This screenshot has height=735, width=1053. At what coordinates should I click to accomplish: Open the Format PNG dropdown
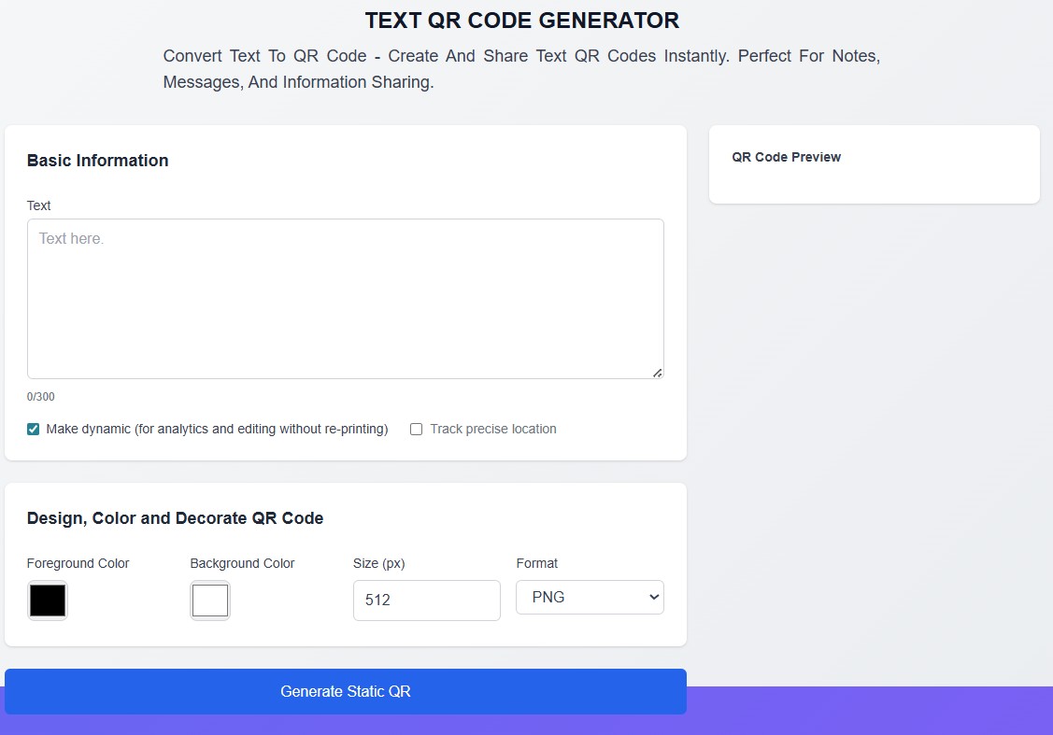point(590,598)
